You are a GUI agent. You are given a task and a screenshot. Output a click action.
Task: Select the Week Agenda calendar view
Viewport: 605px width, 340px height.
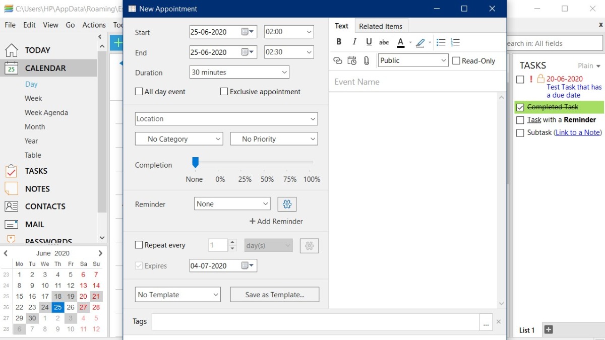(46, 113)
